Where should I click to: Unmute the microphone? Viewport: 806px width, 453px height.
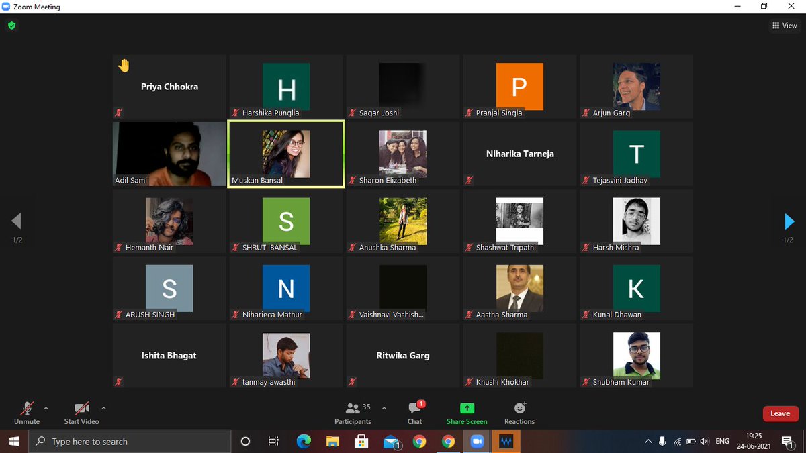click(27, 413)
